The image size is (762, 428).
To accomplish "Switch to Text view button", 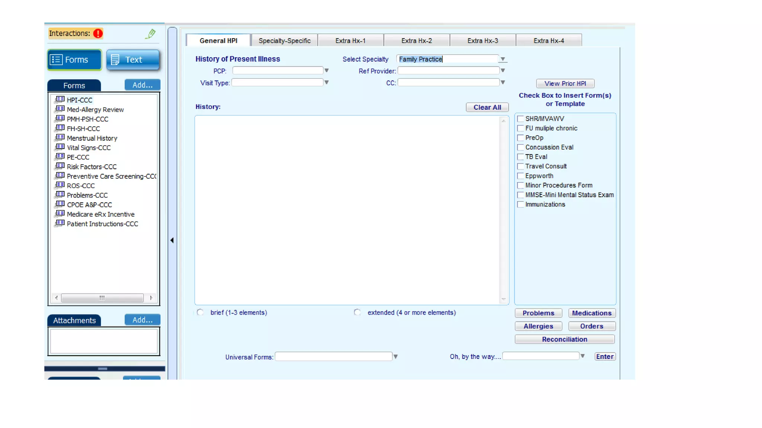I will (x=133, y=60).
